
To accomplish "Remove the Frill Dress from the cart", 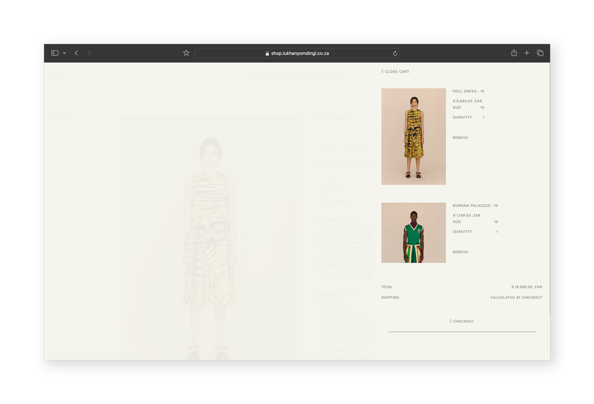I will click(x=460, y=138).
